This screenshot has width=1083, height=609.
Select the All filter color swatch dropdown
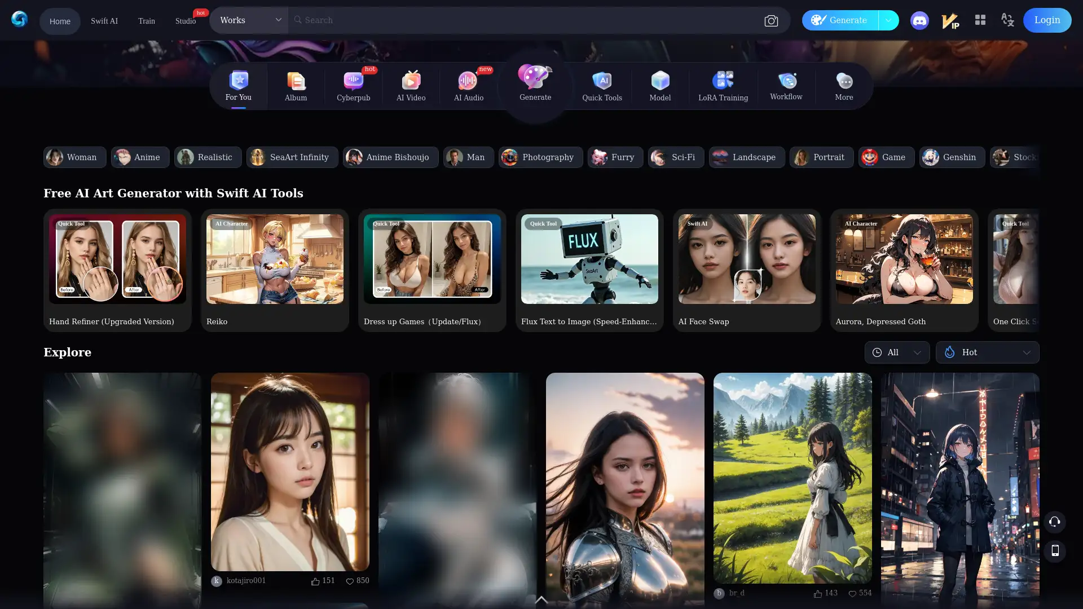pos(896,352)
